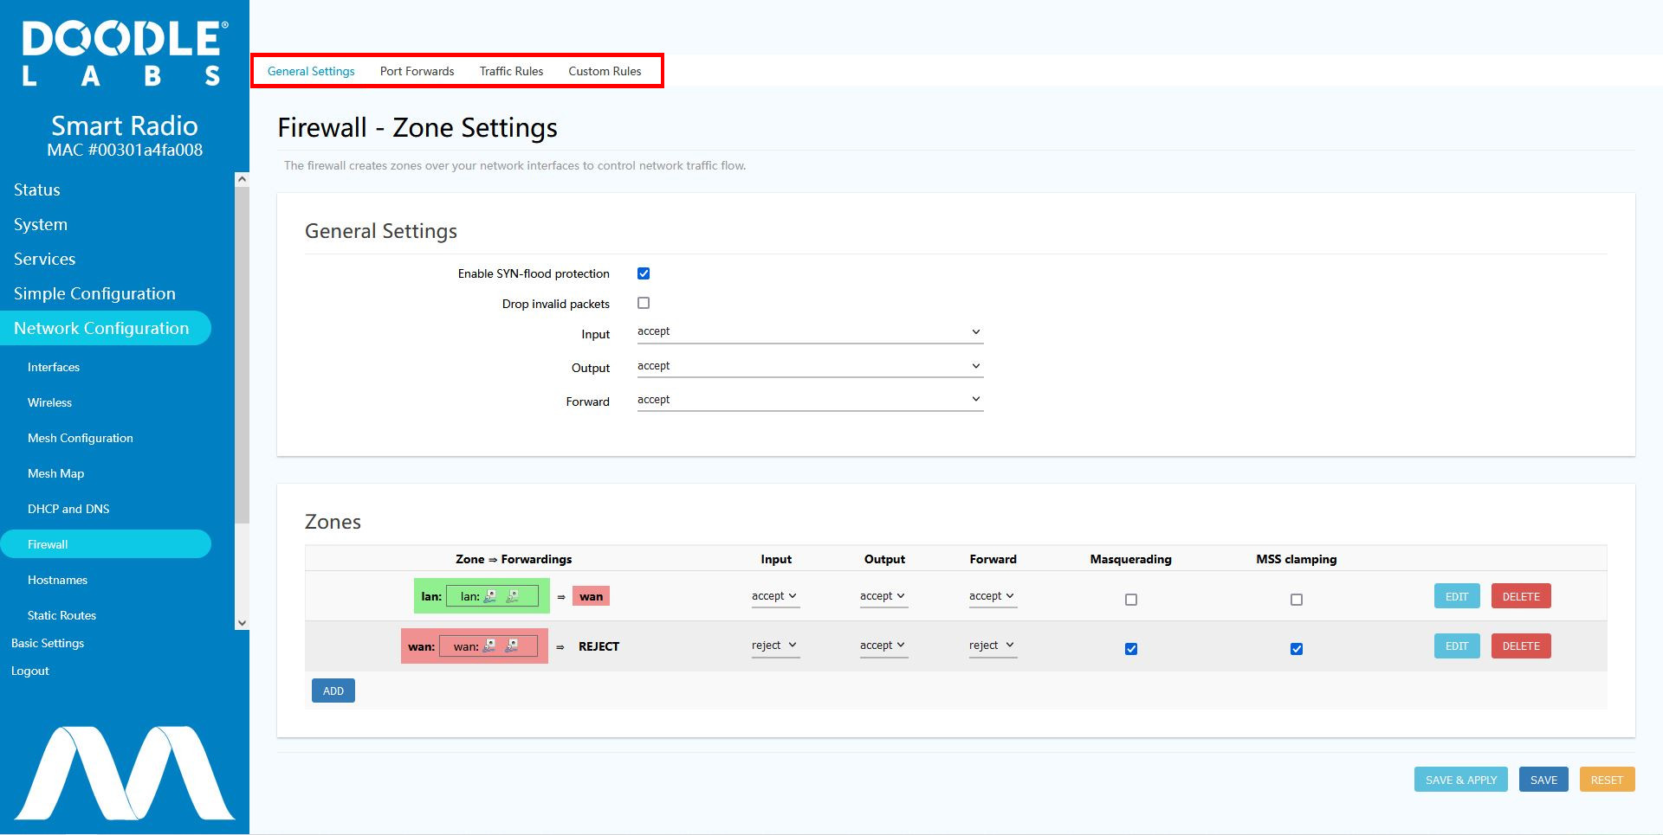Expand the General Settings Forward policy dropdown
This screenshot has width=1663, height=835.
tap(810, 400)
